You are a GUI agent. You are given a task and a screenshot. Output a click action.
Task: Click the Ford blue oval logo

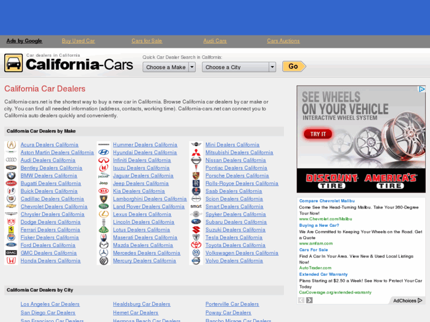(11, 245)
